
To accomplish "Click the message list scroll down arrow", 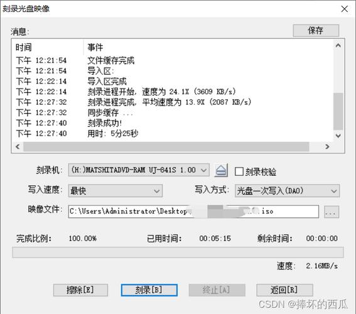I will 338,136.
